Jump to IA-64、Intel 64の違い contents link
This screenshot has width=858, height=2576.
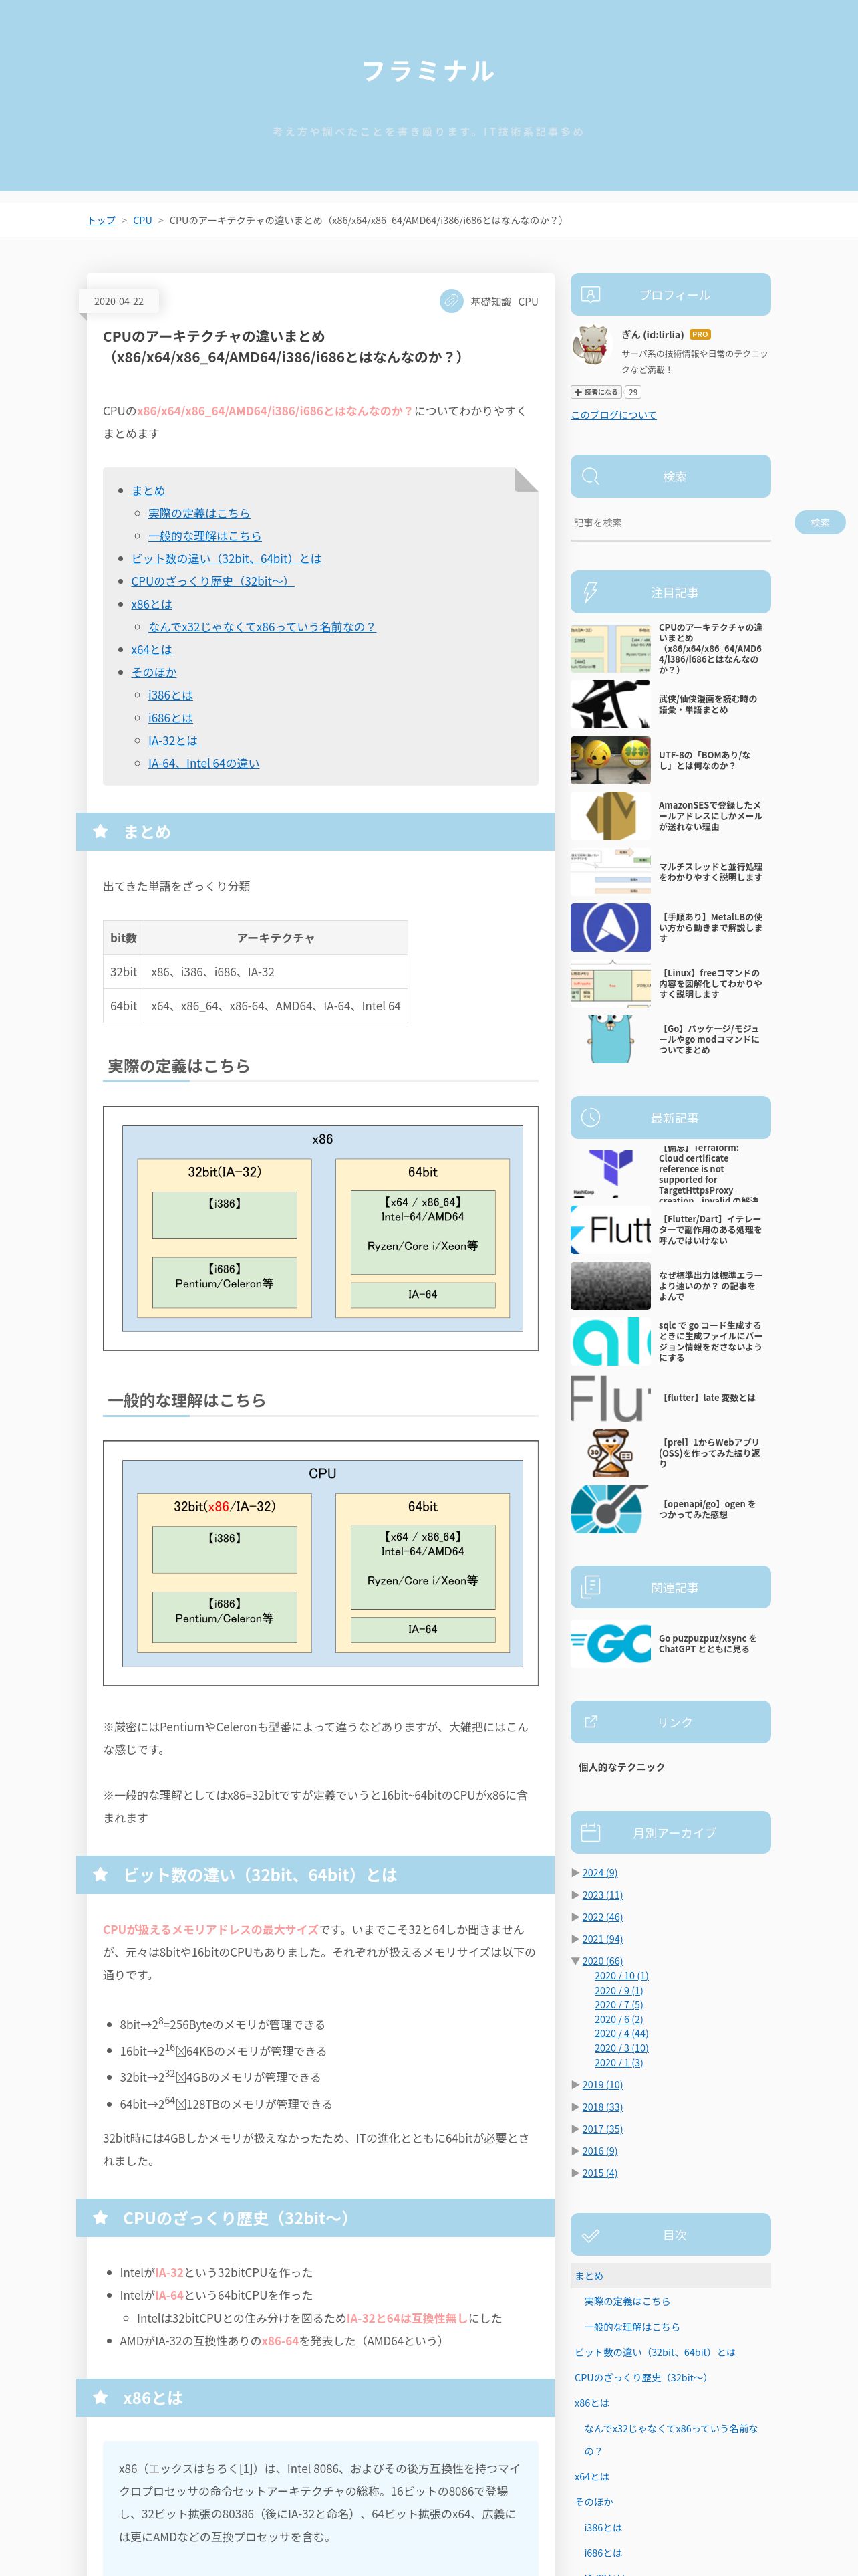(x=204, y=763)
